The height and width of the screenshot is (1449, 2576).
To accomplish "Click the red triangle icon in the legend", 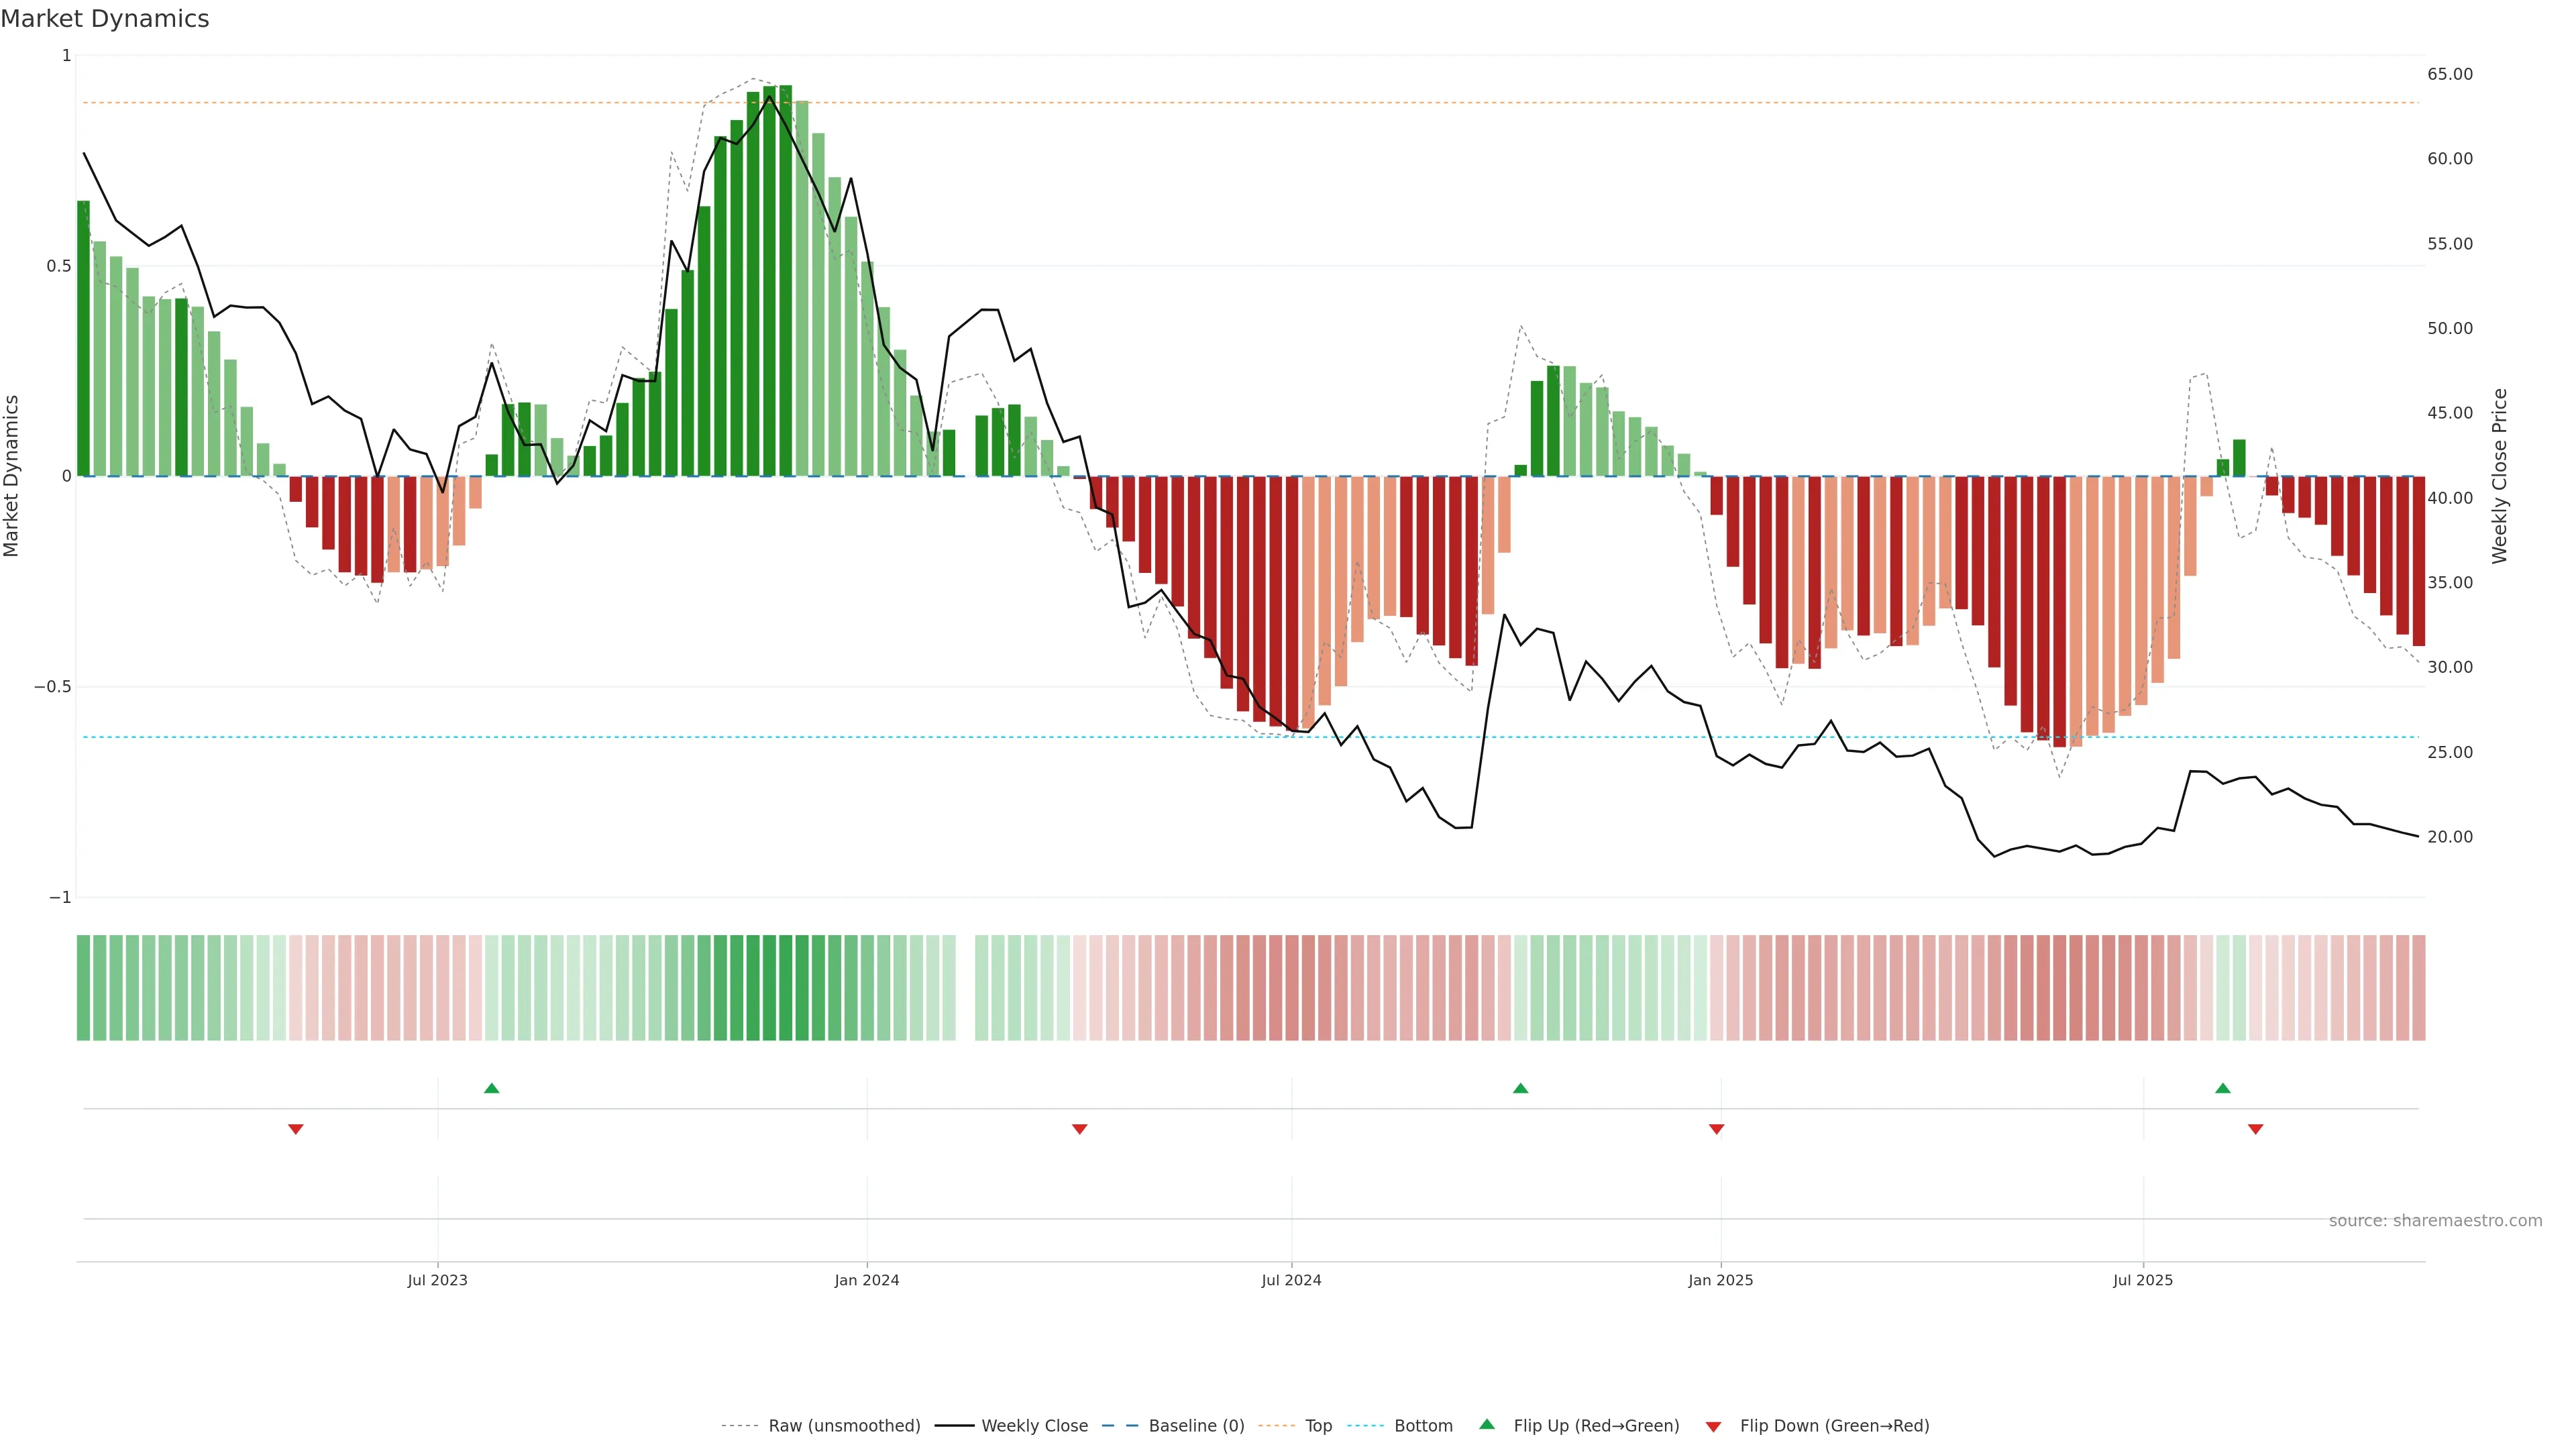I will (x=1713, y=1426).
